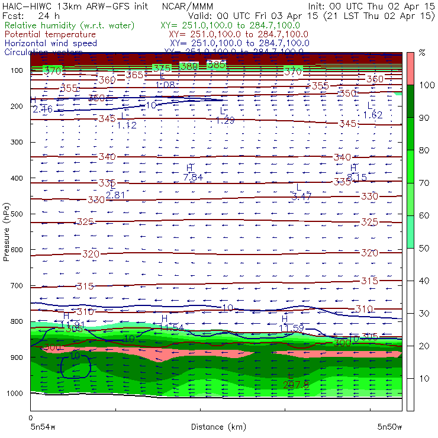
Task: Click the 60-70% green color bar segment
Action: tap(410, 199)
